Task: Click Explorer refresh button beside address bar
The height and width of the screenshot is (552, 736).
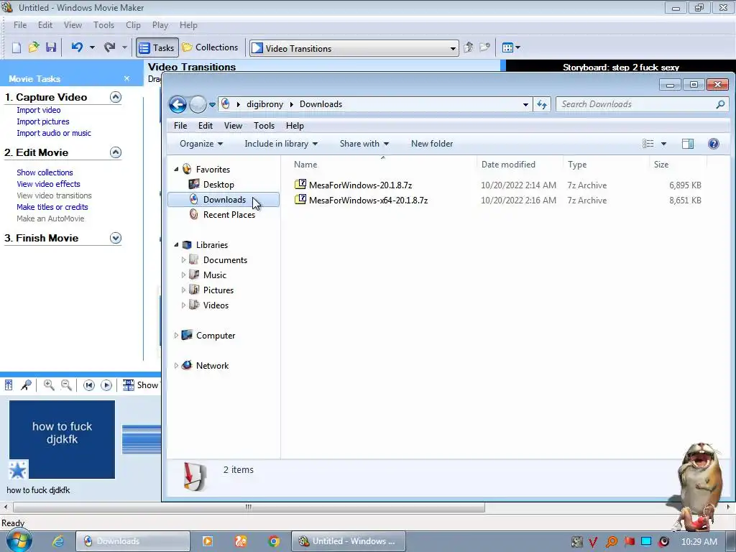Action: pyautogui.click(x=542, y=104)
